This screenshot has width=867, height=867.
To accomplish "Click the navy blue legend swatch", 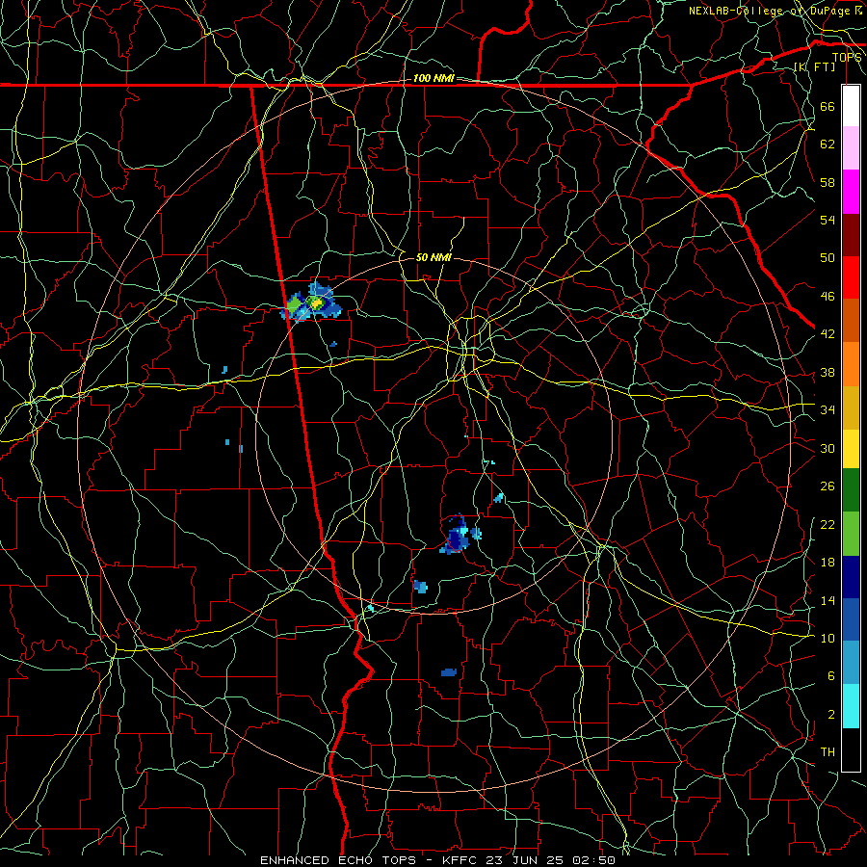I will point(851,577).
